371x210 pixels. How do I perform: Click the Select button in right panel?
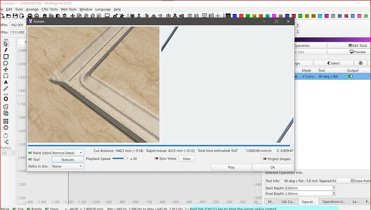coord(333,63)
